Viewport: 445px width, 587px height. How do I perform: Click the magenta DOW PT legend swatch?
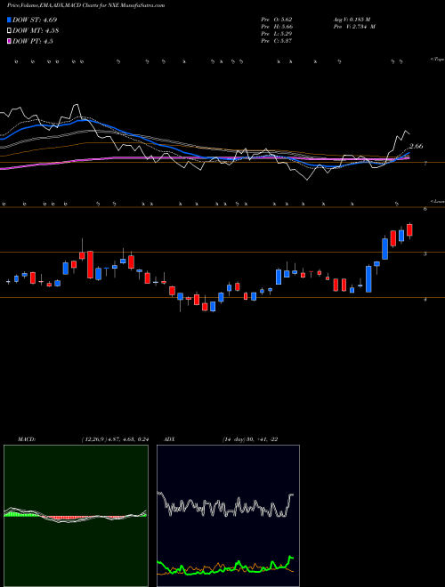pyautogui.click(x=10, y=41)
